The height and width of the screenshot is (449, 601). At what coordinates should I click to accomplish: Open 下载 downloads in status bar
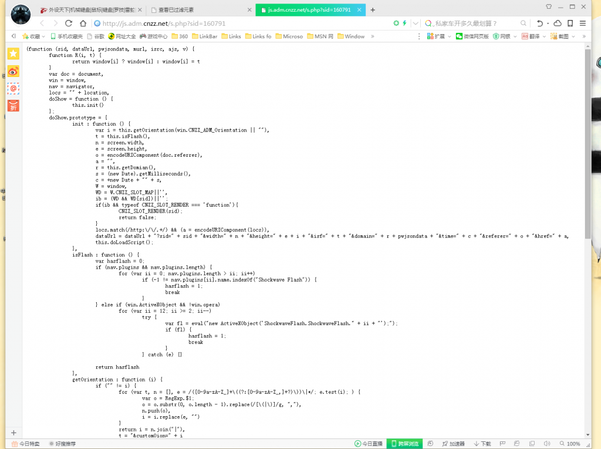tap(482, 444)
